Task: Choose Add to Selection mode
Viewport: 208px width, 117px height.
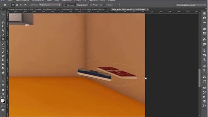Action: tap(17, 5)
